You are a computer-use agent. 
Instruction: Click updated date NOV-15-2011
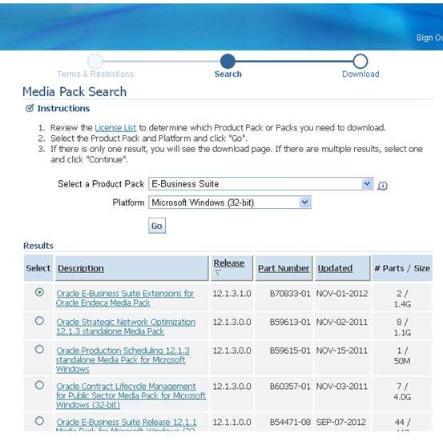(342, 351)
